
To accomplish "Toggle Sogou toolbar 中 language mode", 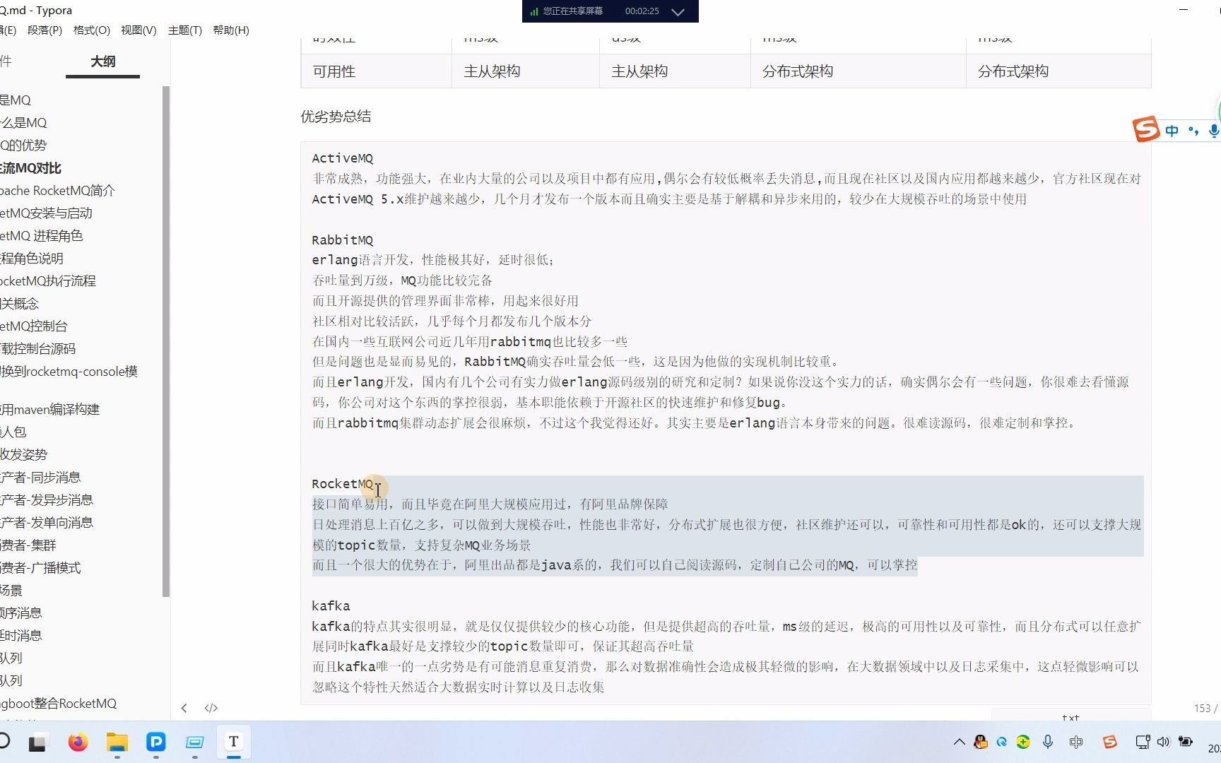I will tap(1172, 131).
